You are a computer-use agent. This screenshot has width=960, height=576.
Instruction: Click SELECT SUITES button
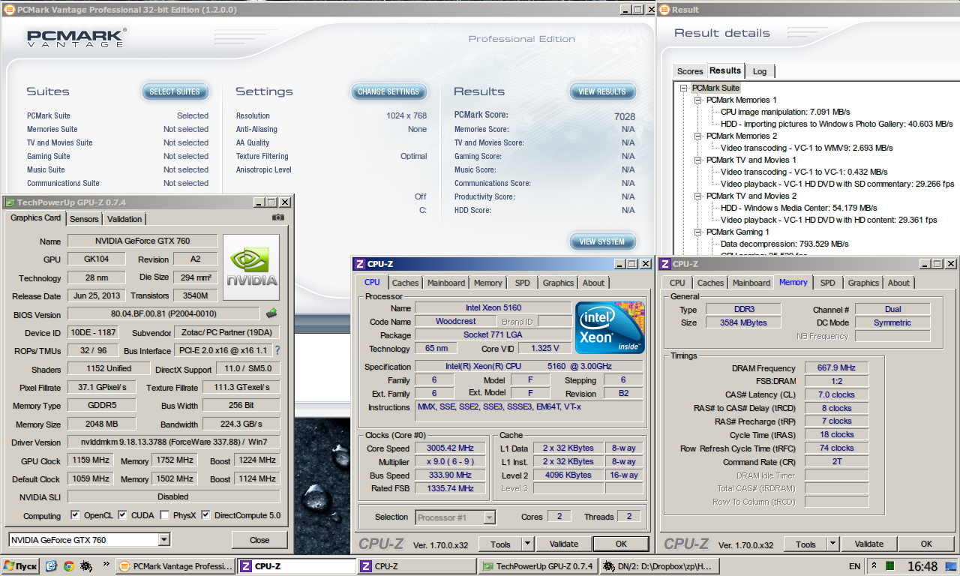click(175, 91)
